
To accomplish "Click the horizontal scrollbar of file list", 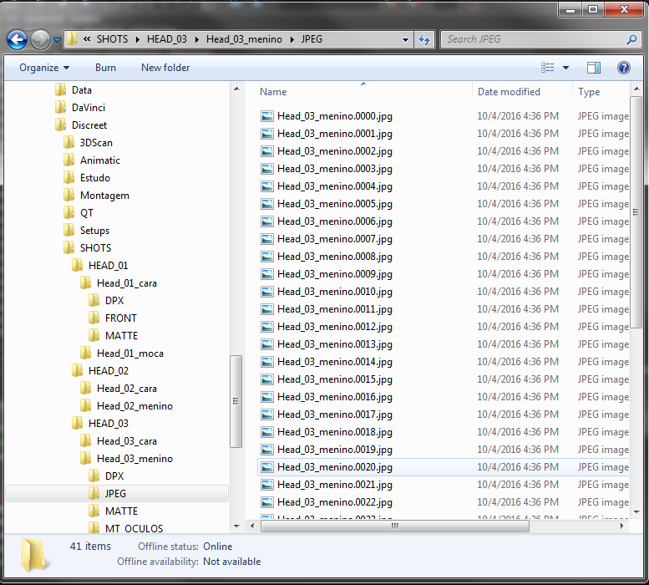I will (393, 526).
